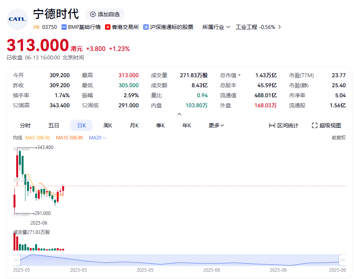
Task: Switch to the 五日 chart tab
Action: [x=54, y=125]
